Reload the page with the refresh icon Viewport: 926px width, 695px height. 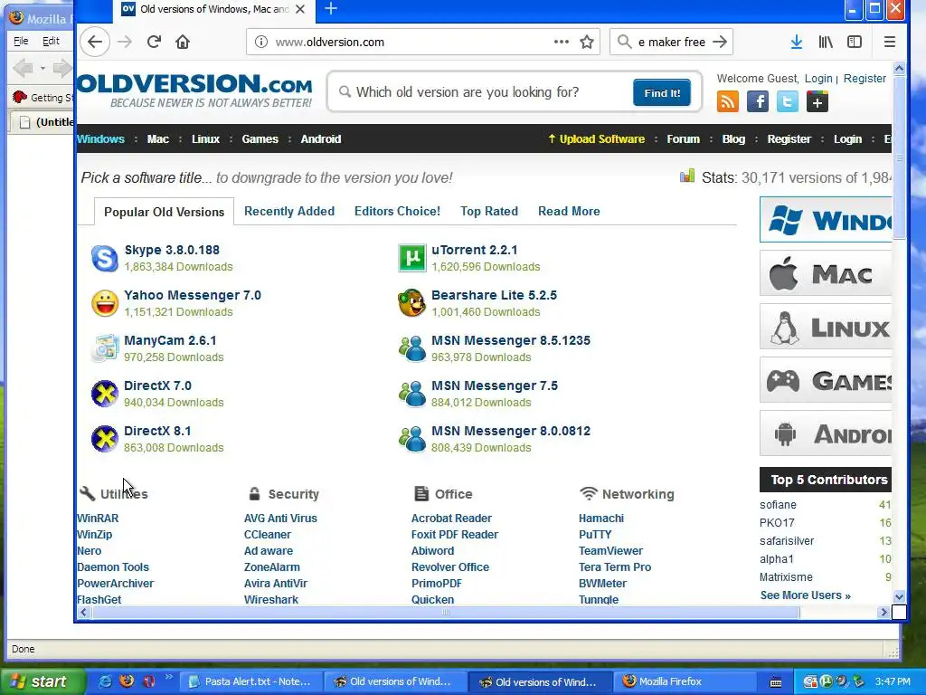pos(154,42)
